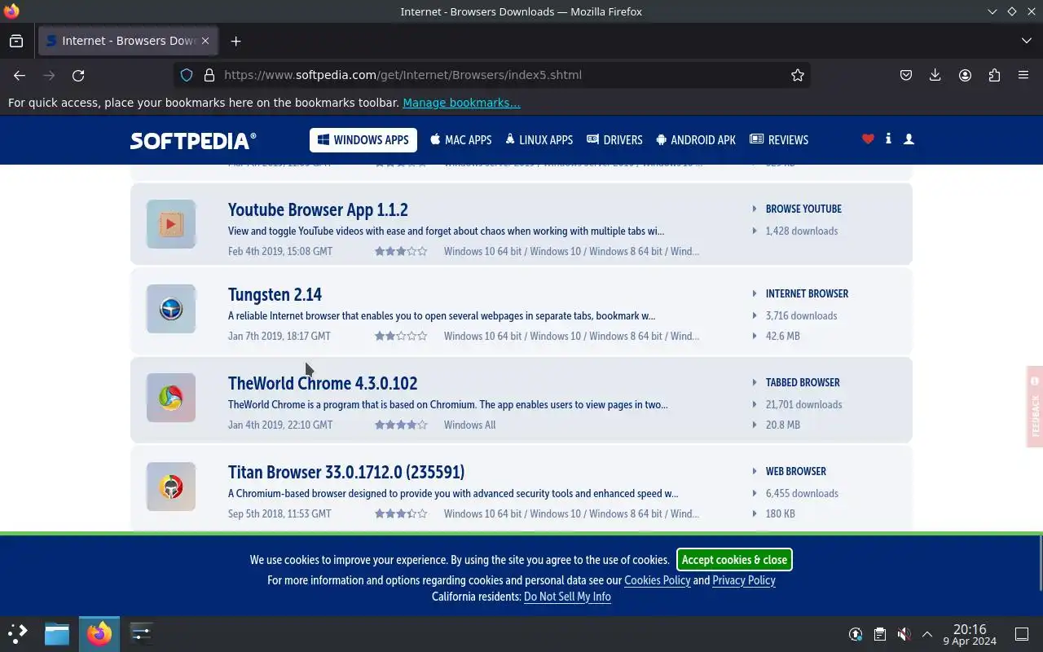Viewport: 1043px width, 652px height.
Task: Open Manage bookmarks link
Action: click(x=461, y=103)
